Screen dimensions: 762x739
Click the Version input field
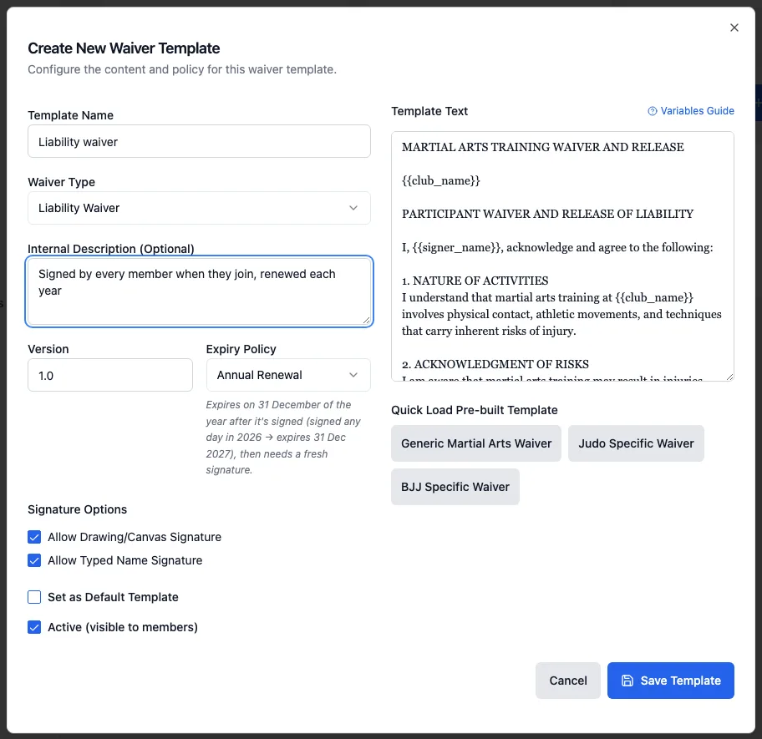[110, 375]
